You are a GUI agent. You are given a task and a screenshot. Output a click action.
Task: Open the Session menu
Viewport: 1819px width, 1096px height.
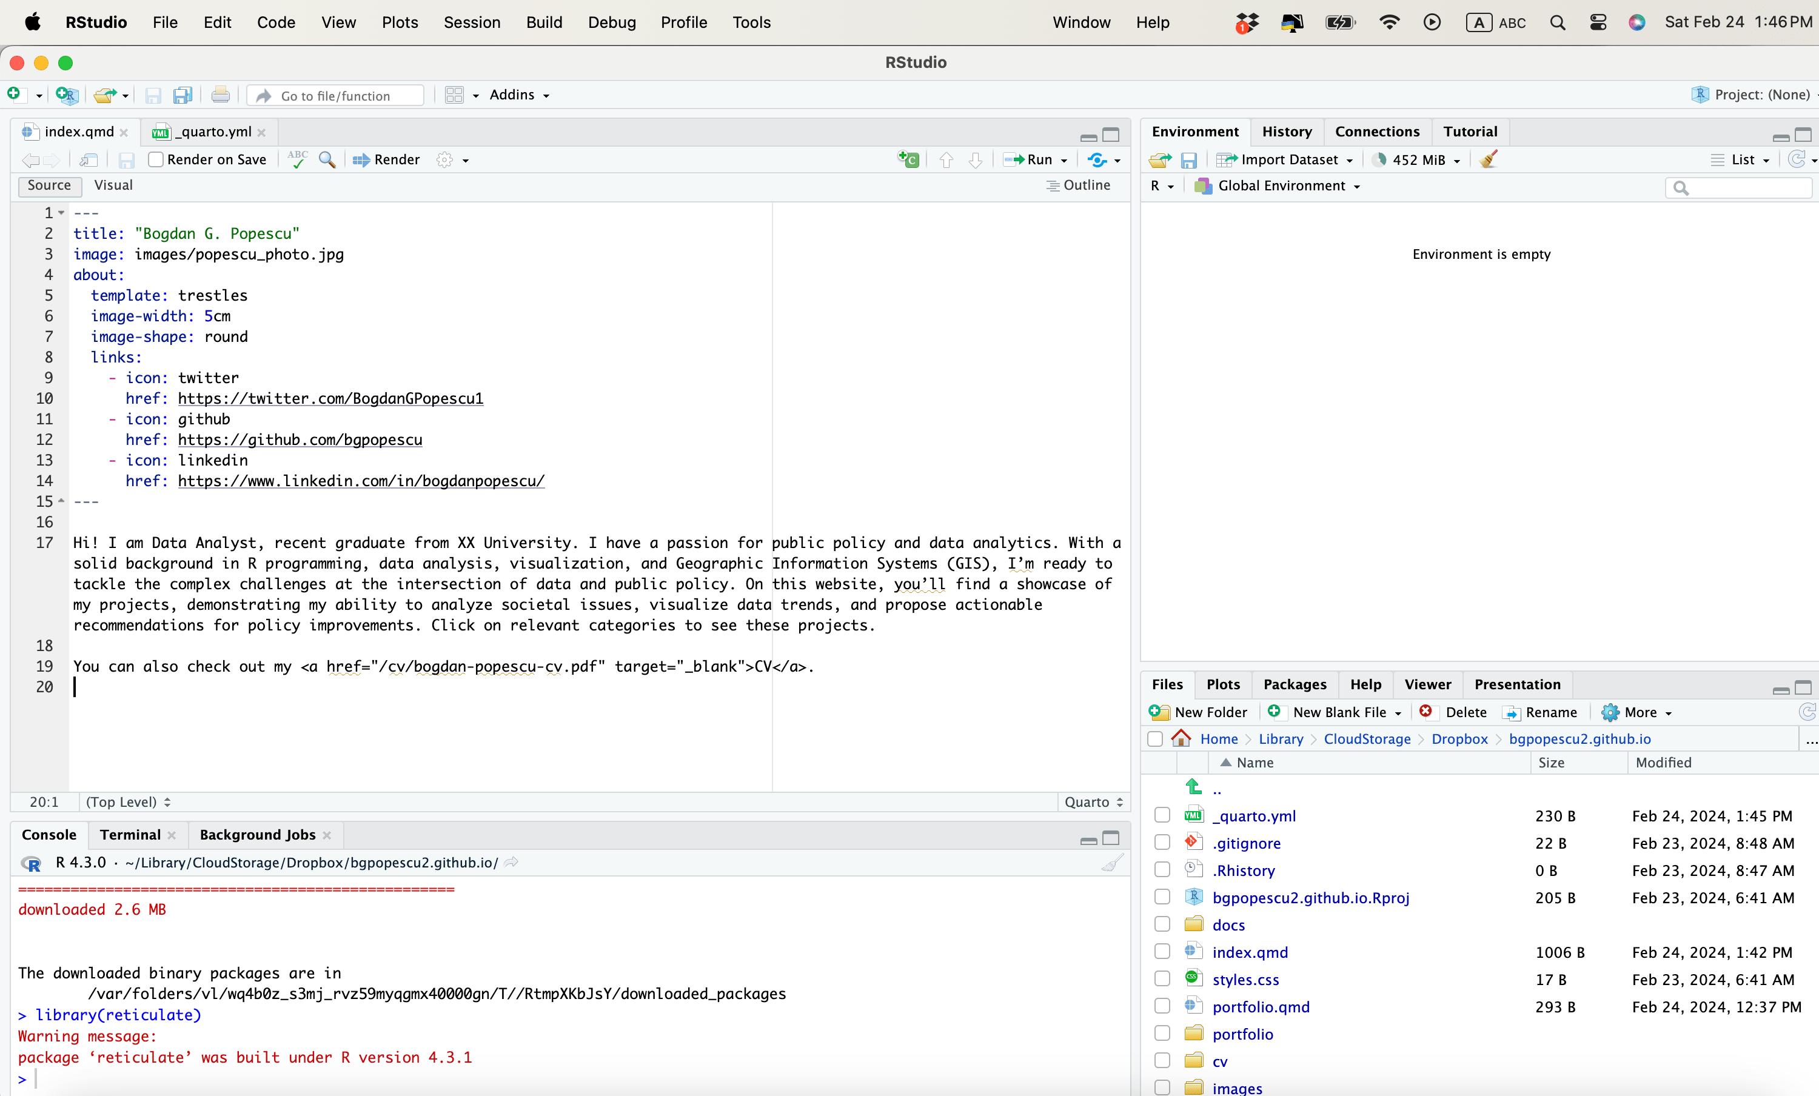472,22
